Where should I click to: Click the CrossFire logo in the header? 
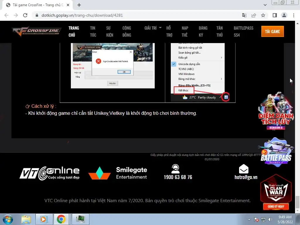[x=37, y=31]
